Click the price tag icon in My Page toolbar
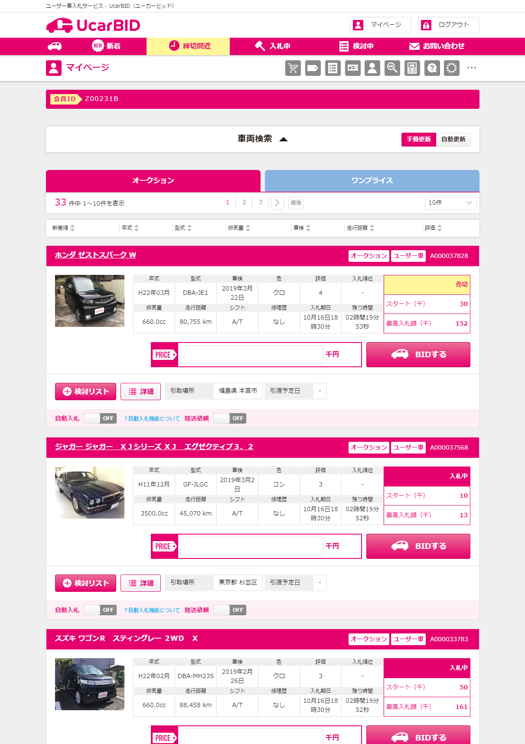This screenshot has height=744, width=525. click(313, 68)
